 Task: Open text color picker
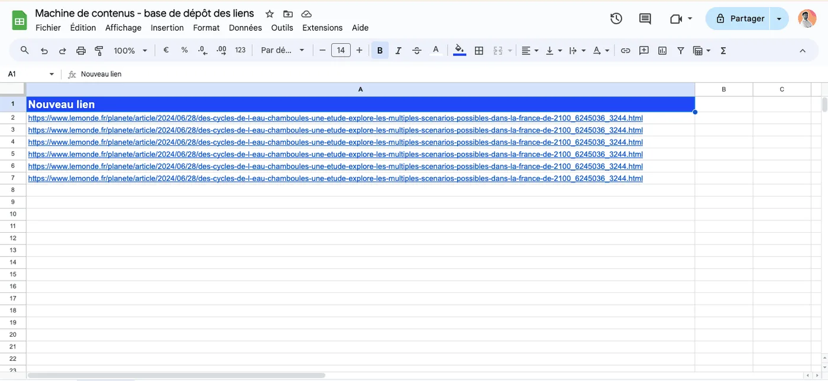pos(436,51)
